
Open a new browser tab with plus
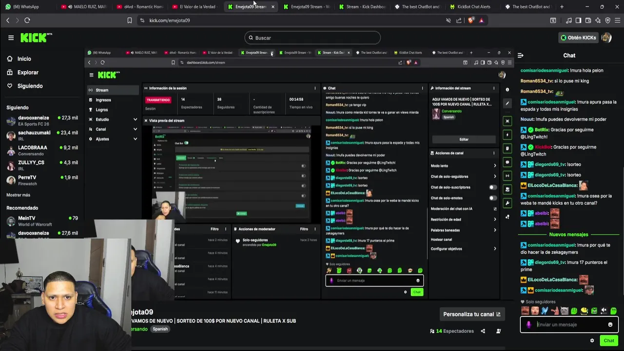click(562, 7)
